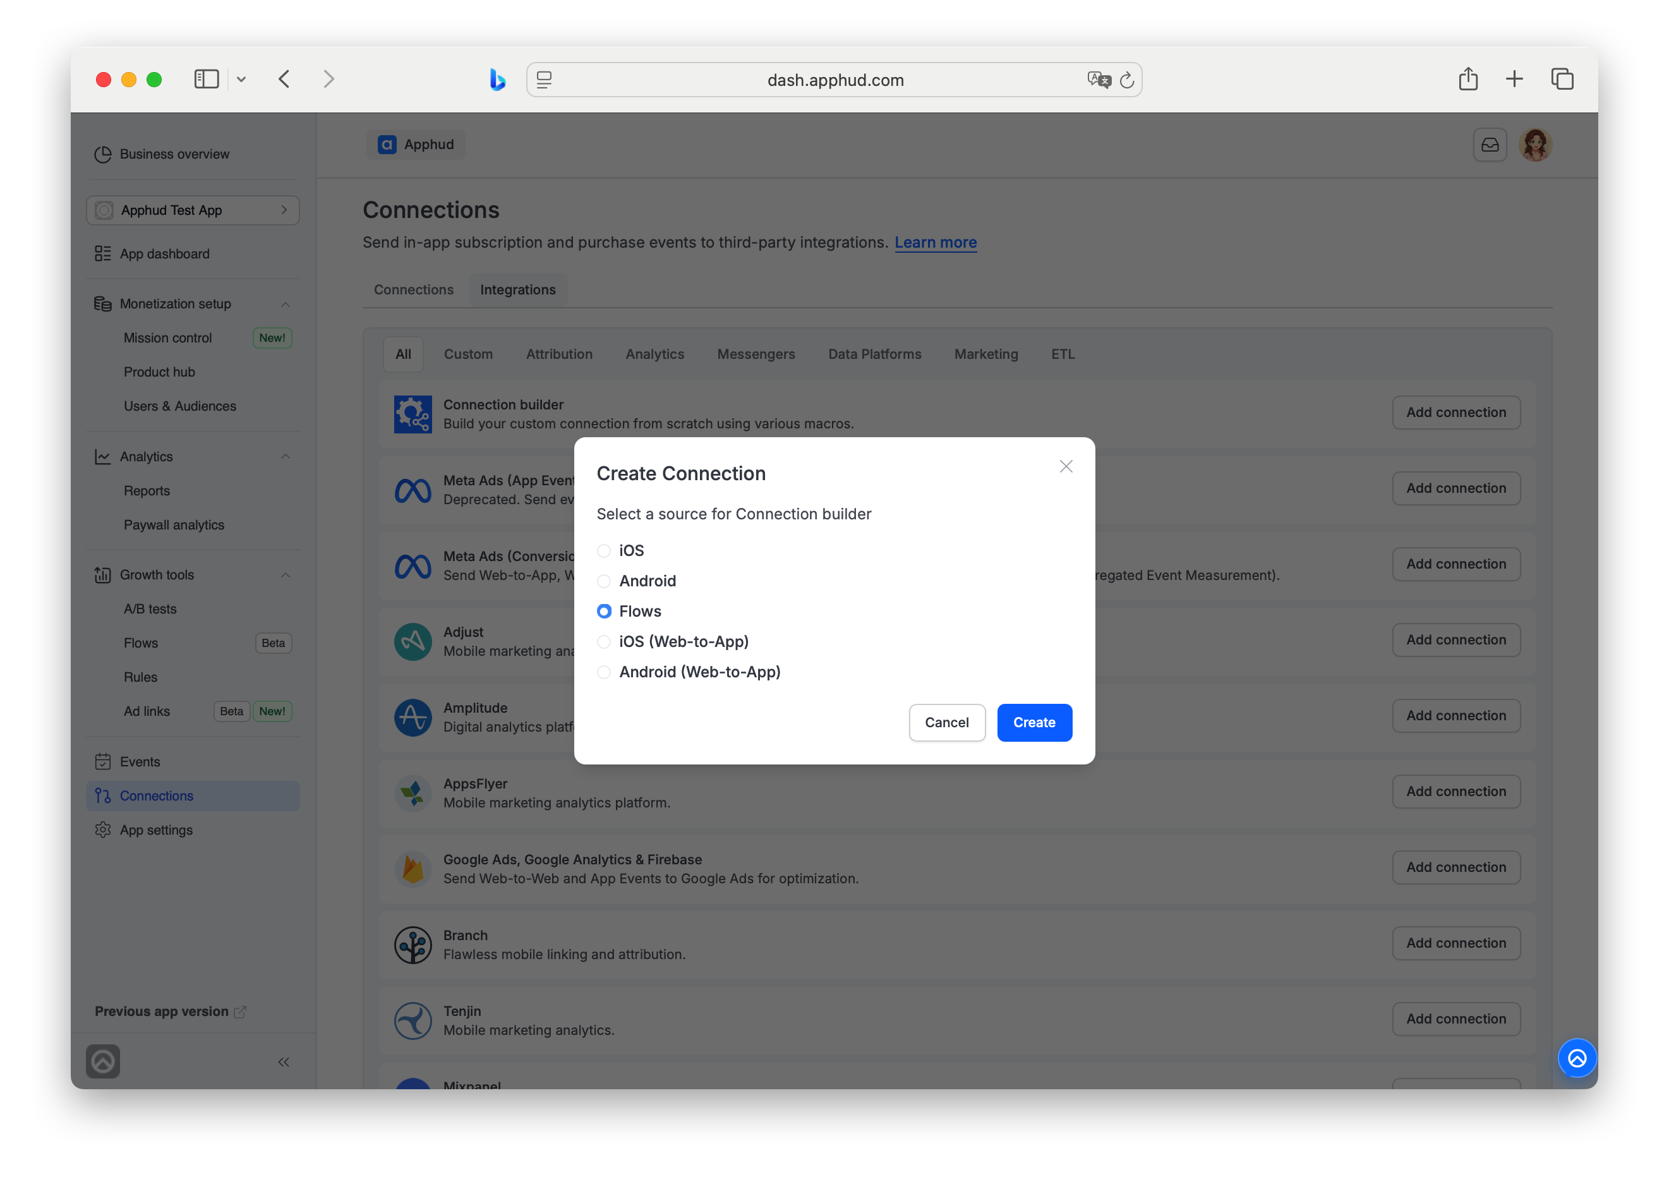The height and width of the screenshot is (1184, 1669).
Task: Select the iOS radio option
Action: [603, 550]
